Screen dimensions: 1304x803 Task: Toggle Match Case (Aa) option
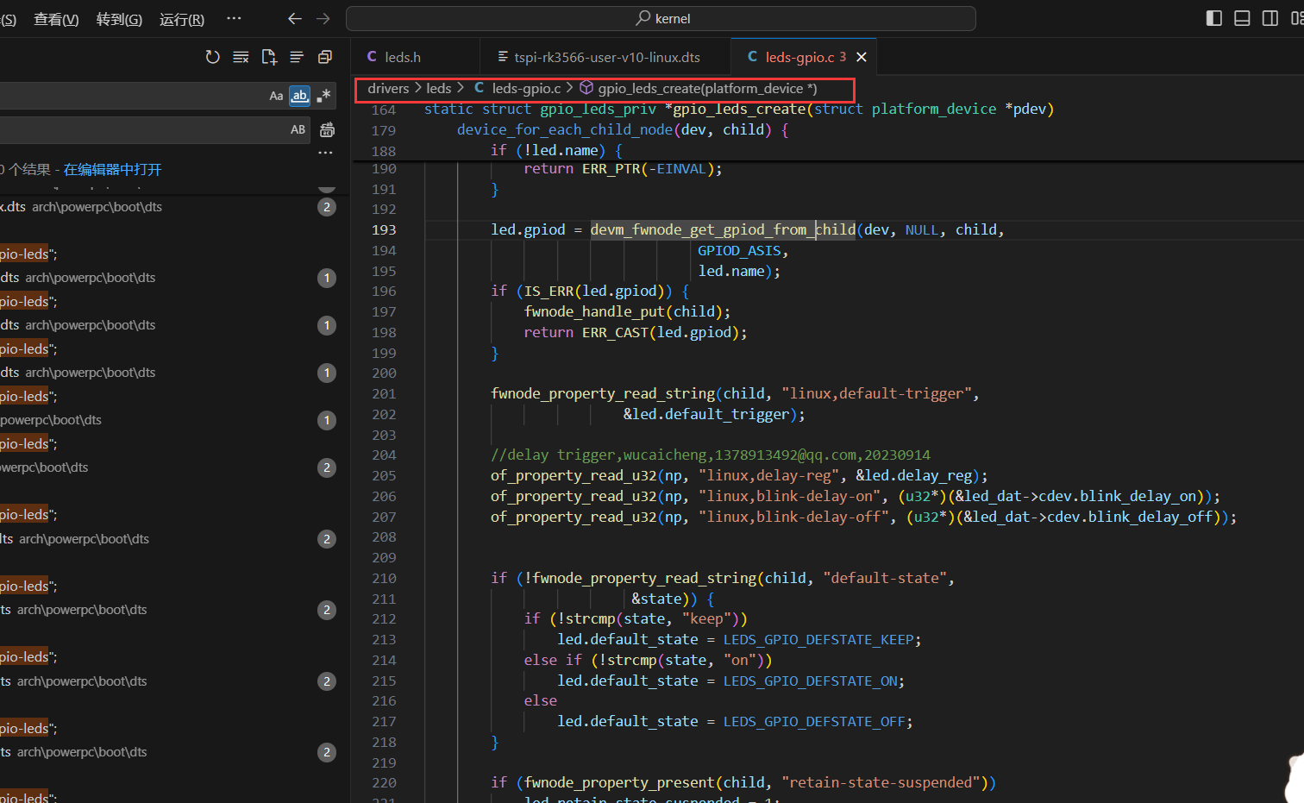[x=276, y=96]
